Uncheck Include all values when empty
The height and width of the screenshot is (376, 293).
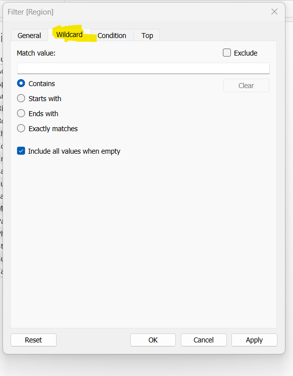21,151
